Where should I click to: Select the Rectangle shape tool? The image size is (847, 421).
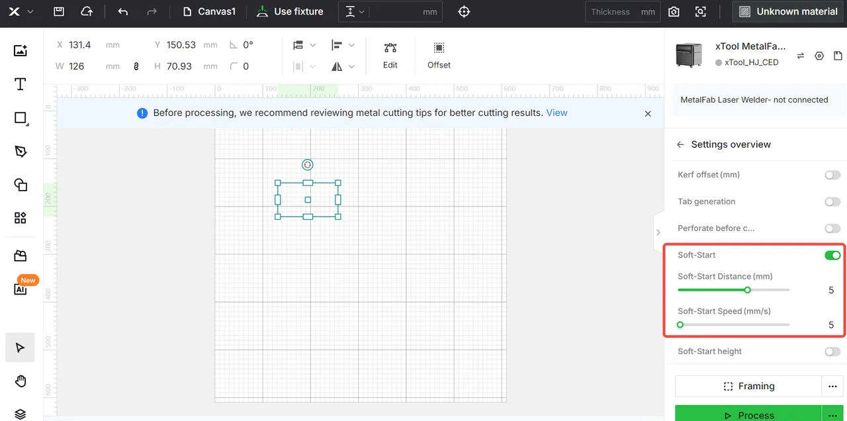[21, 118]
